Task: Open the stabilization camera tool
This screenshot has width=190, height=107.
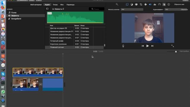Action: click(x=145, y=4)
